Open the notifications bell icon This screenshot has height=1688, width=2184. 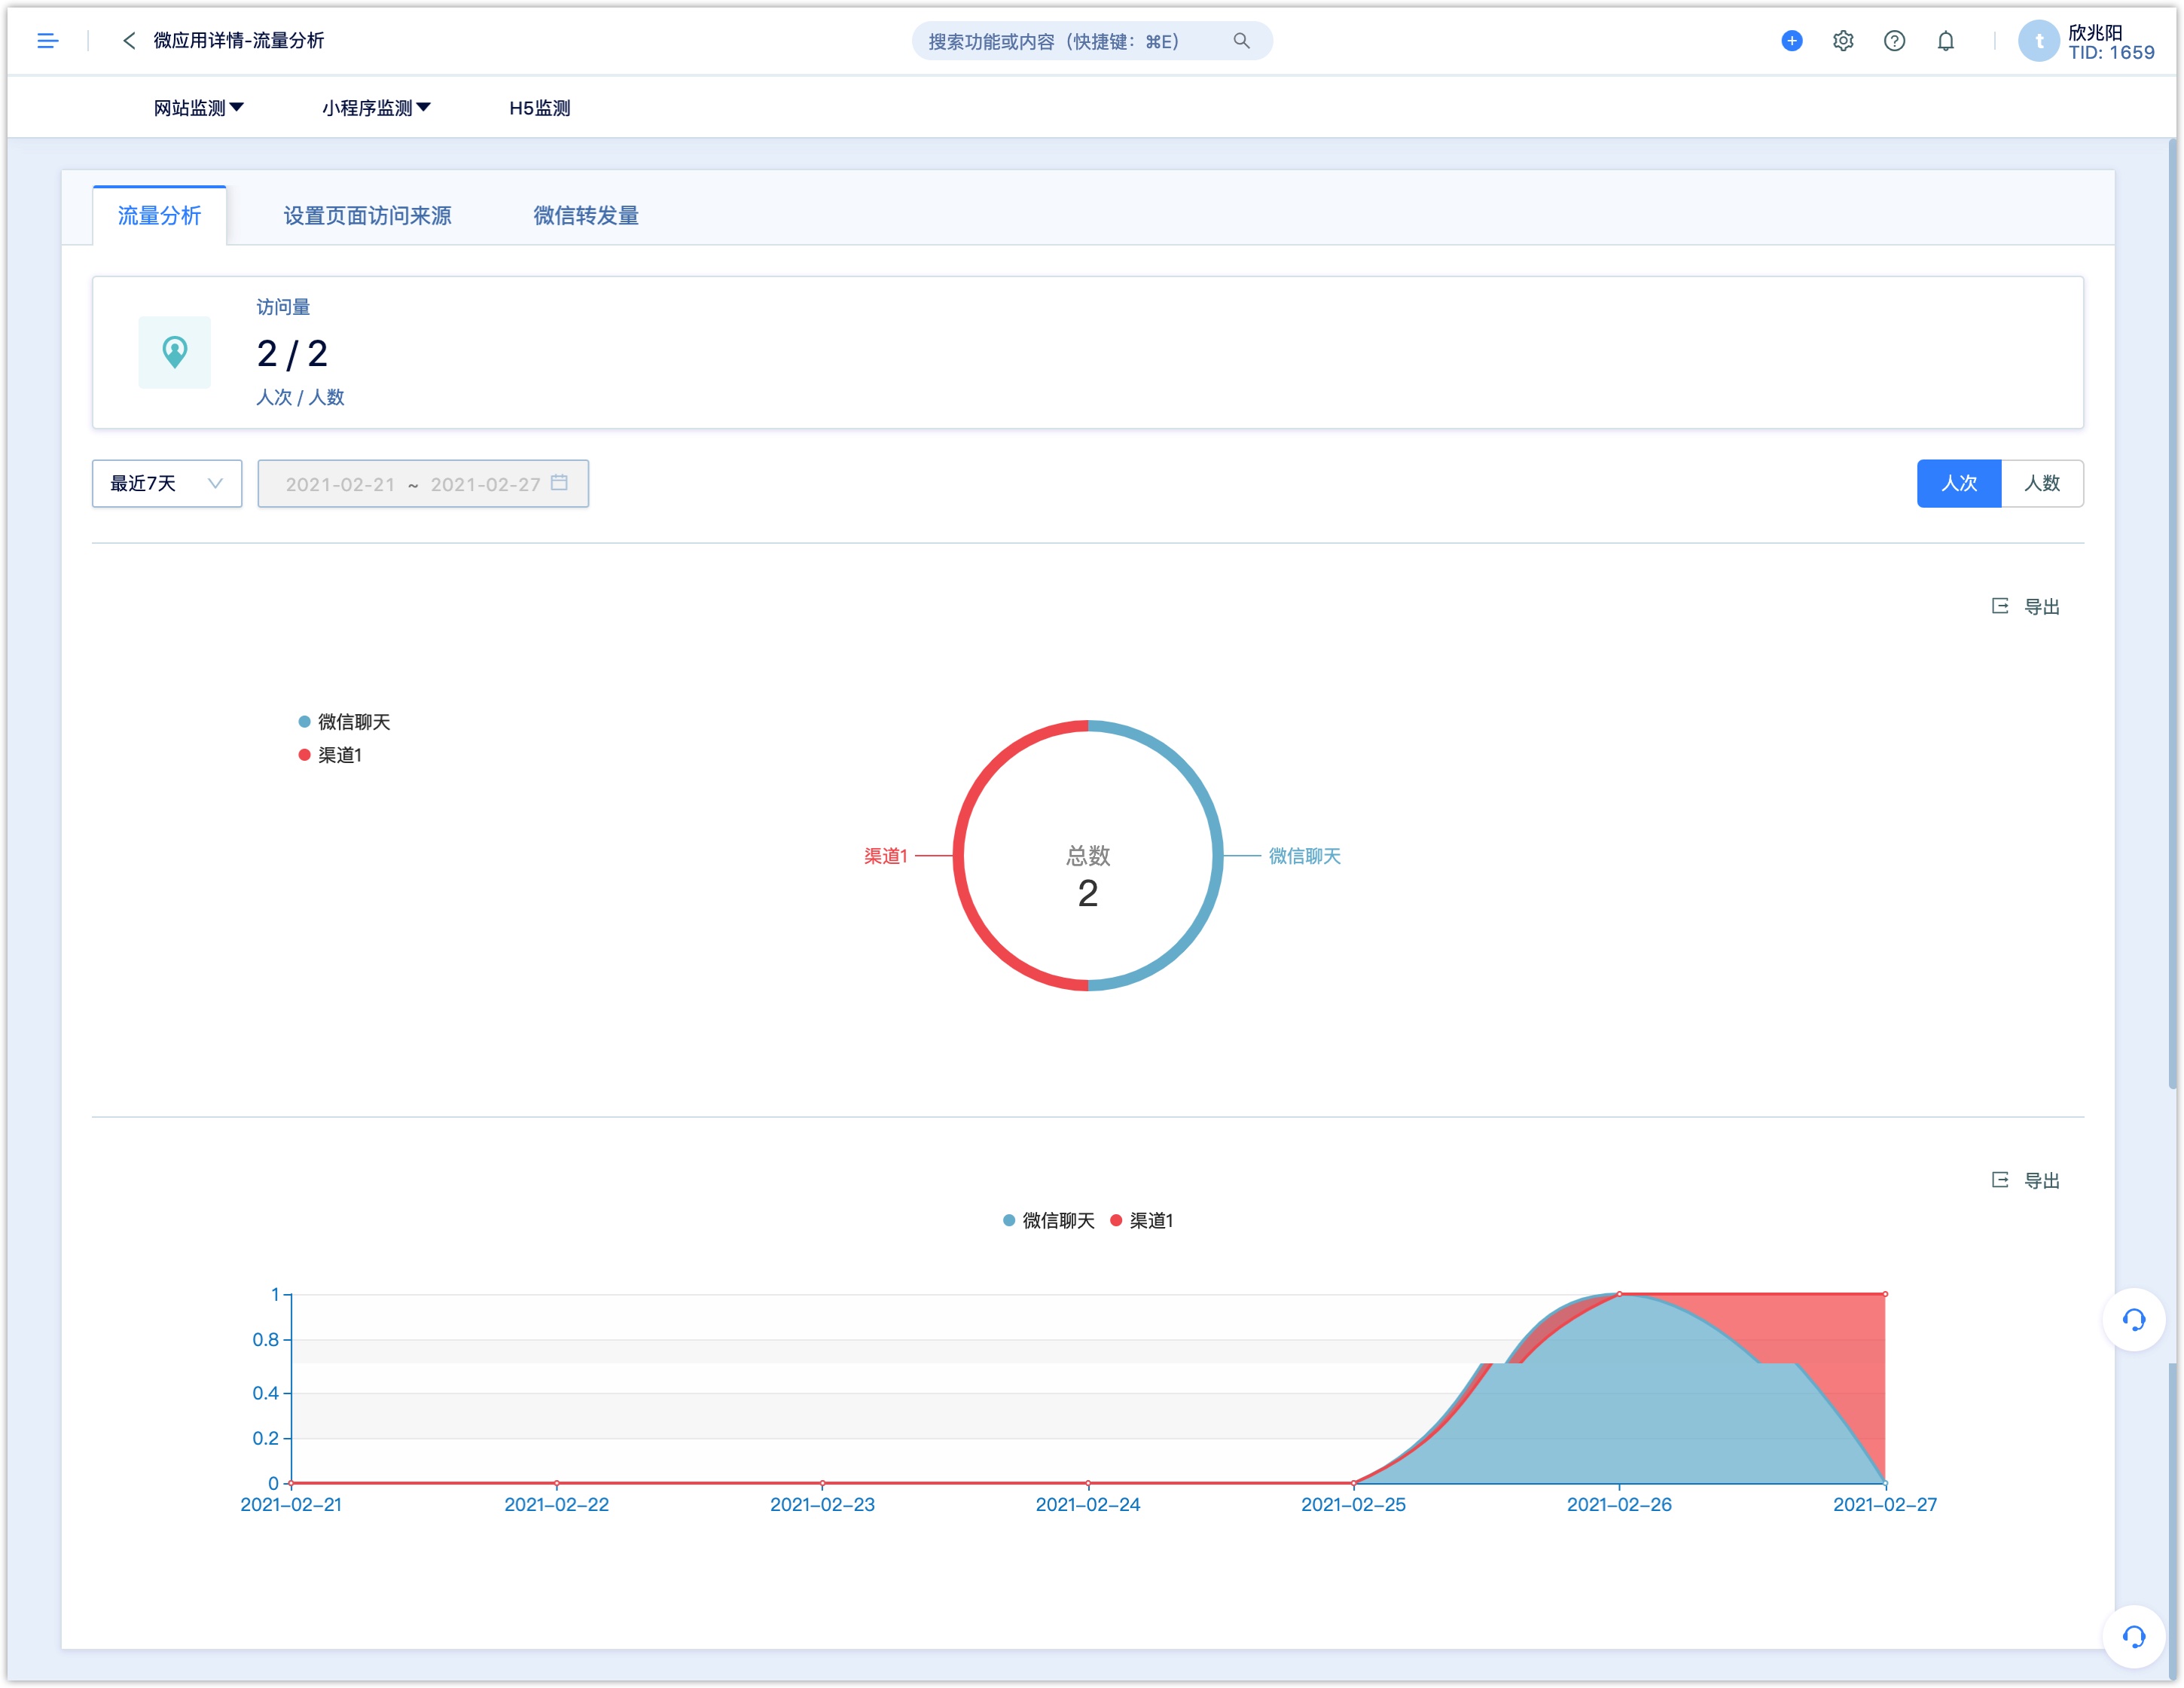point(1945,41)
